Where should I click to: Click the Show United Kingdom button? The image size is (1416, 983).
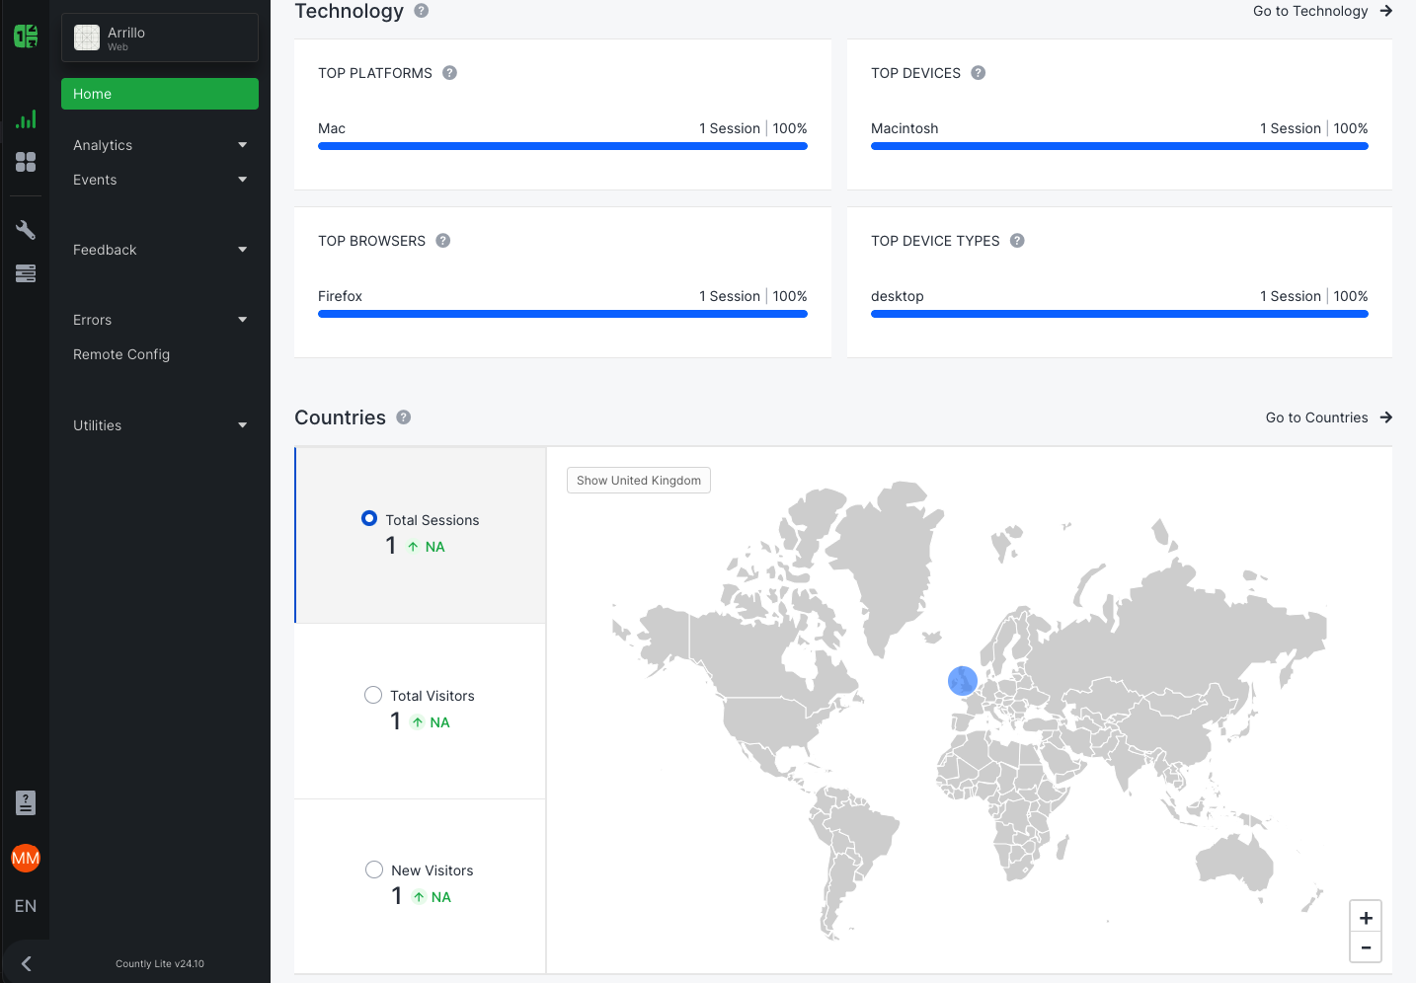[639, 481]
